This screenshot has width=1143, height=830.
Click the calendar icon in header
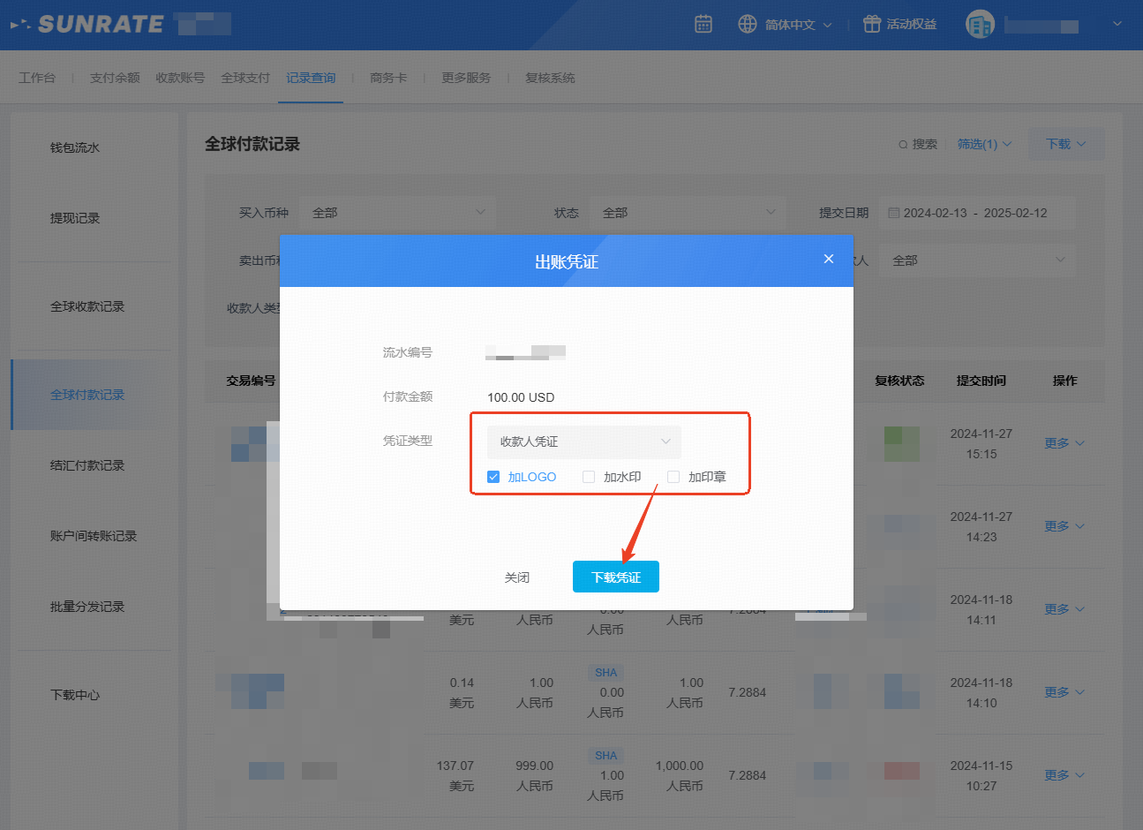click(x=703, y=24)
